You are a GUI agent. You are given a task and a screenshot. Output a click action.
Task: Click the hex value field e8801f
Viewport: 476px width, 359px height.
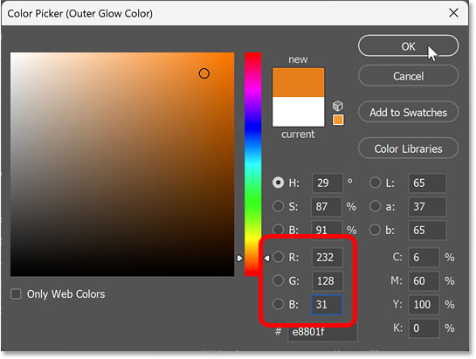coord(322,332)
